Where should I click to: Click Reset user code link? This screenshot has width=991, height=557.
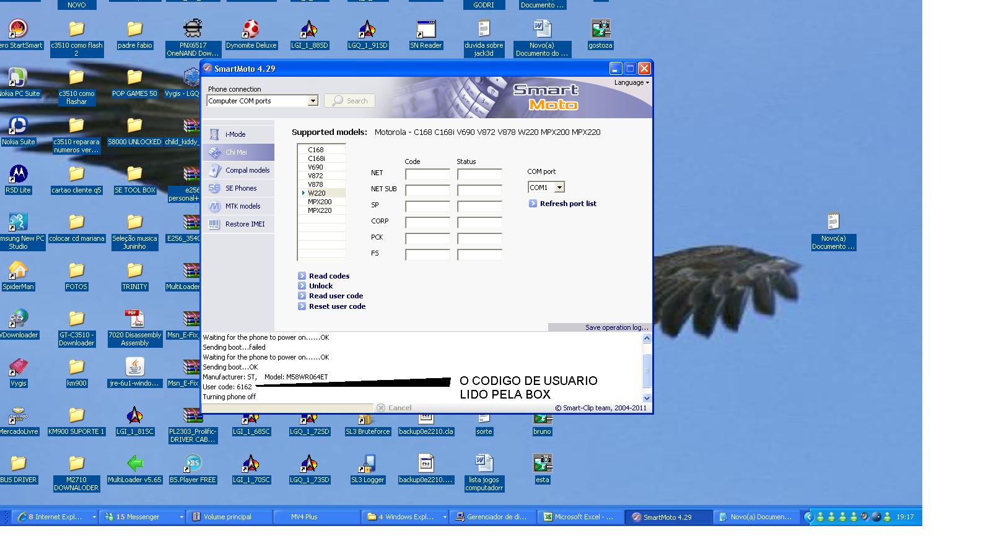pos(337,306)
